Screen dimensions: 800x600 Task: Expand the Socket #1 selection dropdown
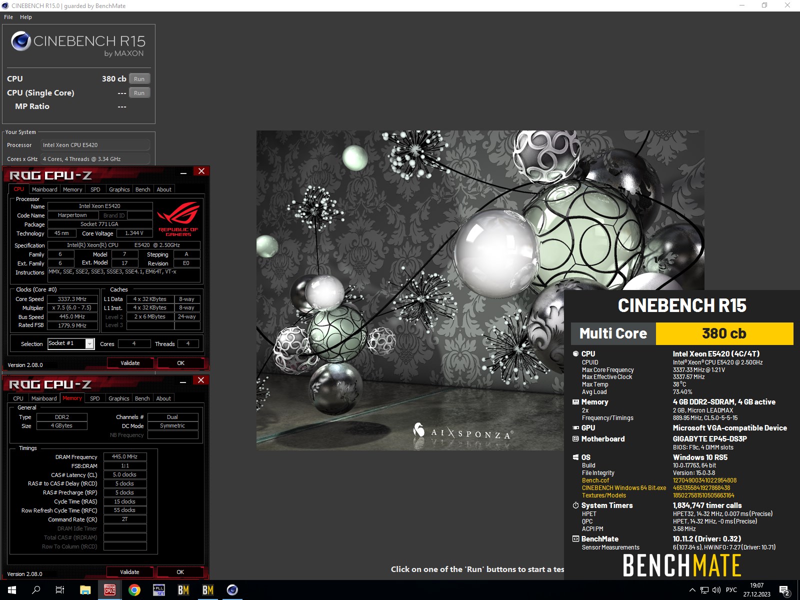point(89,343)
